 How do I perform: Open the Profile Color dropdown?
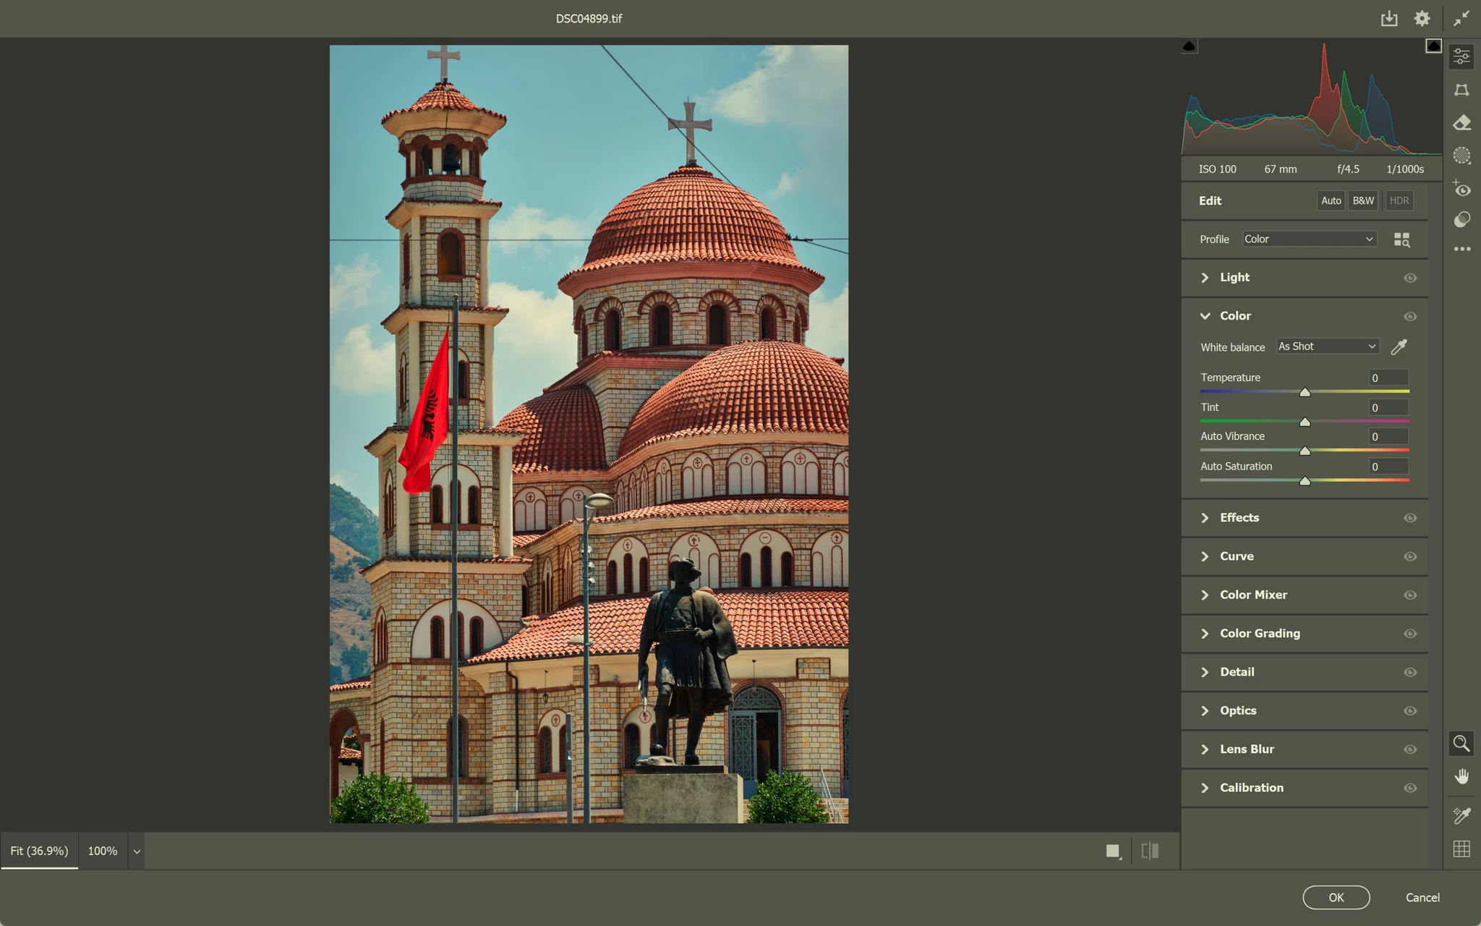(1309, 239)
